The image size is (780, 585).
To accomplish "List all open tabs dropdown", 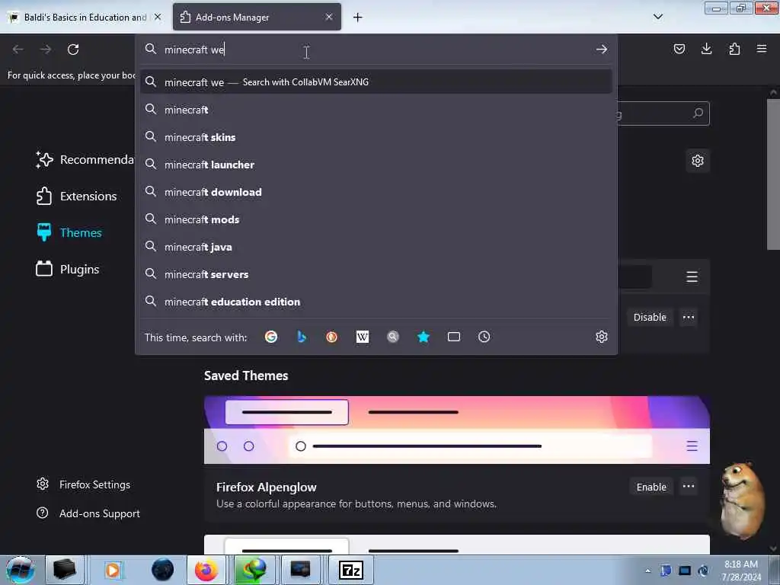I will pos(657,17).
